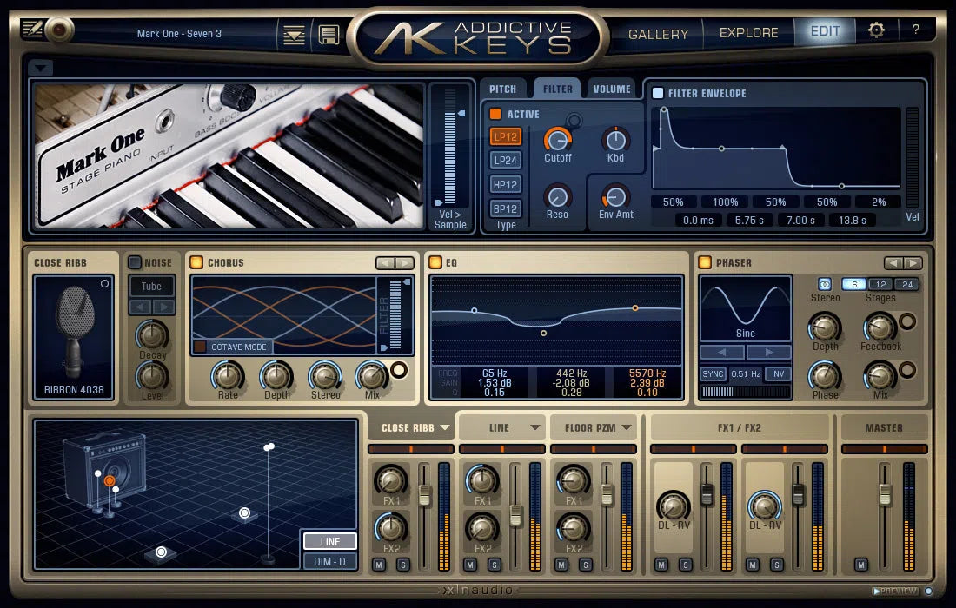Solo the FLOOR PZM channel with its S icon
956x608 pixels.
(584, 563)
